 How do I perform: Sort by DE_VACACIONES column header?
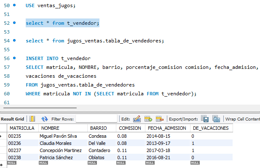tap(212, 128)
